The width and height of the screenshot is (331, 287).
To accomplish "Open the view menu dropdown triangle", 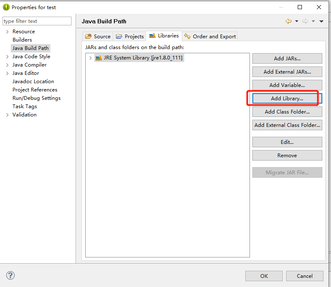I will [321, 21].
